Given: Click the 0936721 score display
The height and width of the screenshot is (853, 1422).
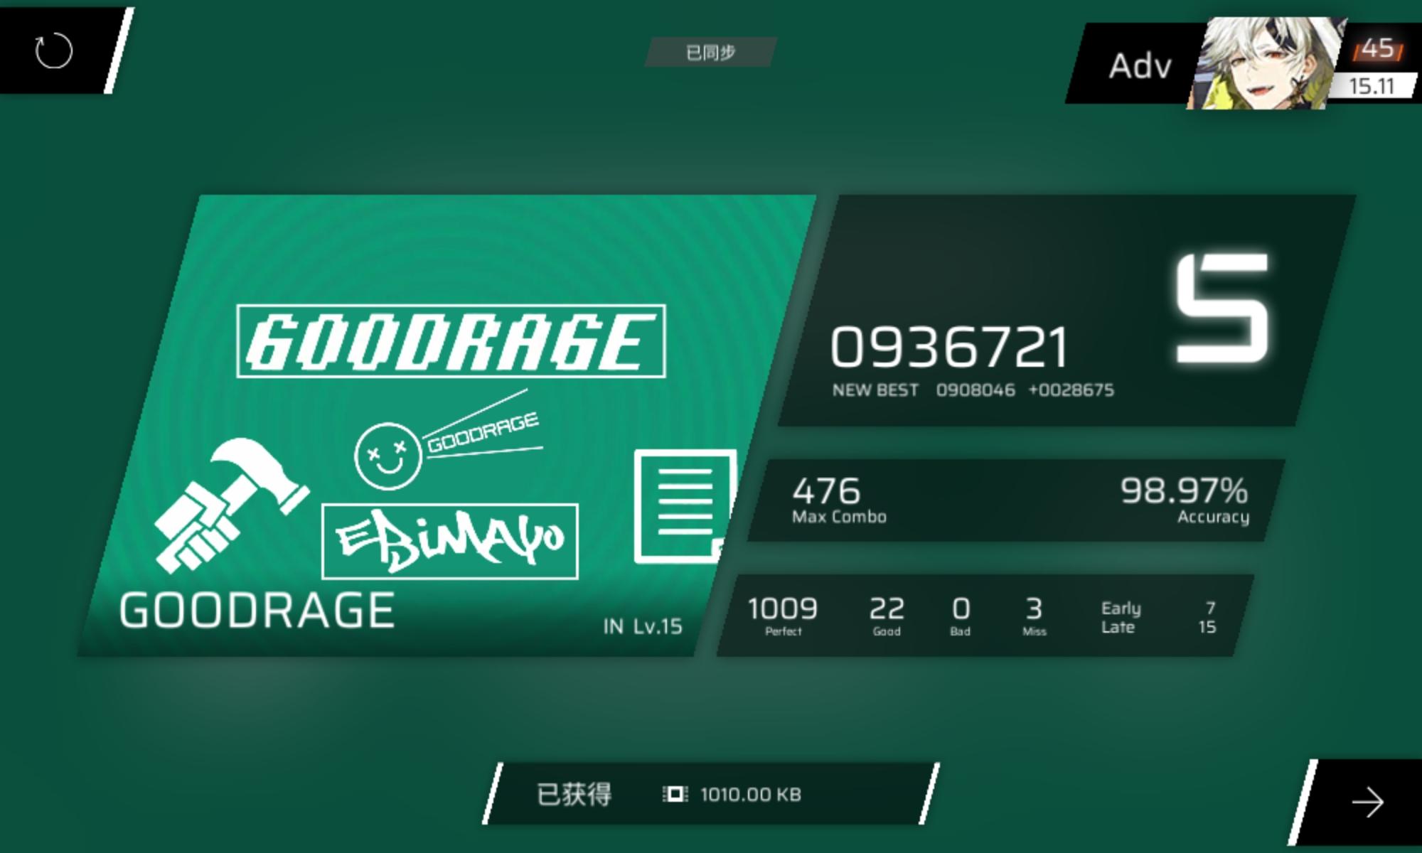Looking at the screenshot, I should 948,348.
